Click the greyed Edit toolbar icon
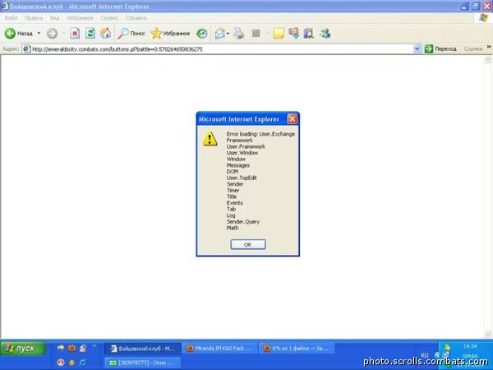 tap(256, 34)
